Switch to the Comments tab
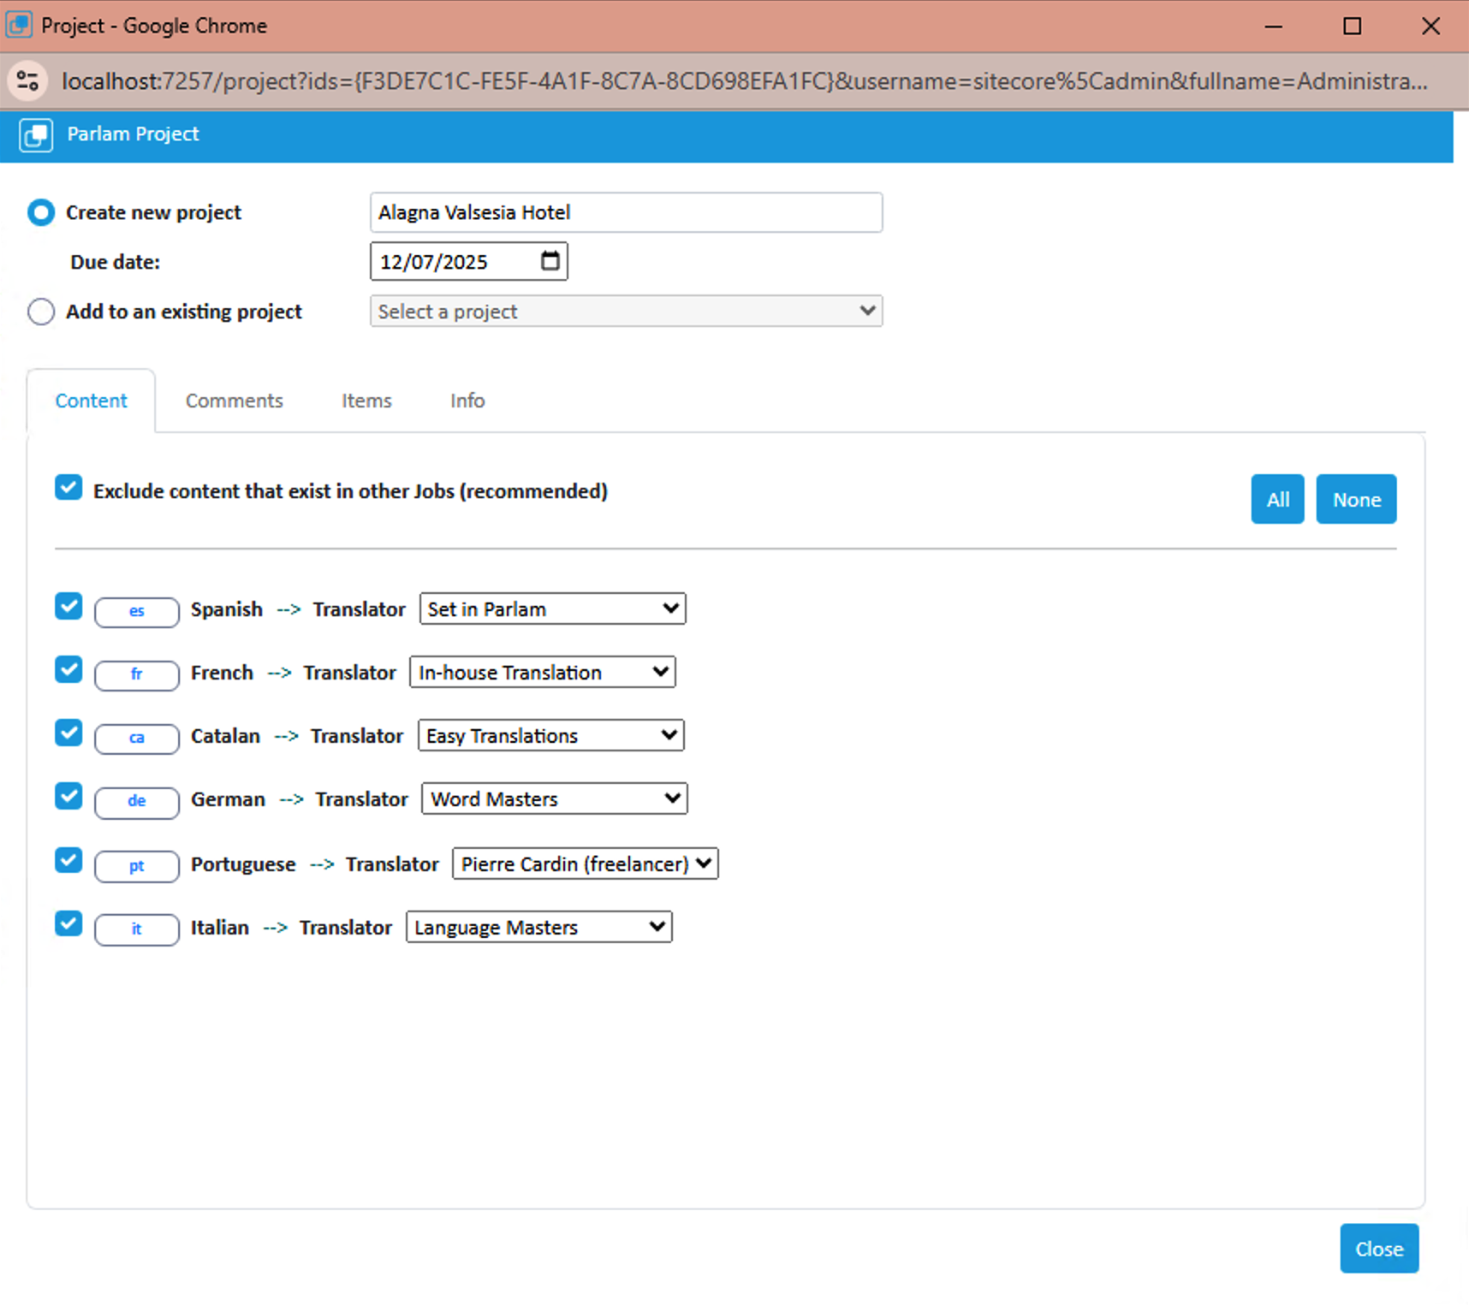1469x1306 pixels. 234,401
